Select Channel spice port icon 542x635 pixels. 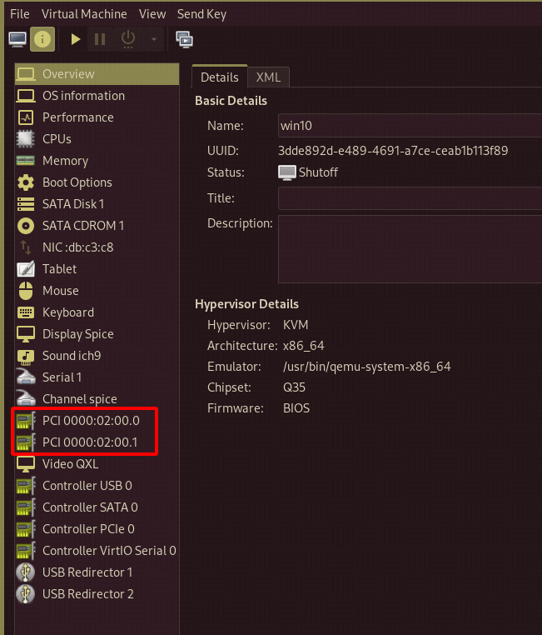click(x=26, y=399)
